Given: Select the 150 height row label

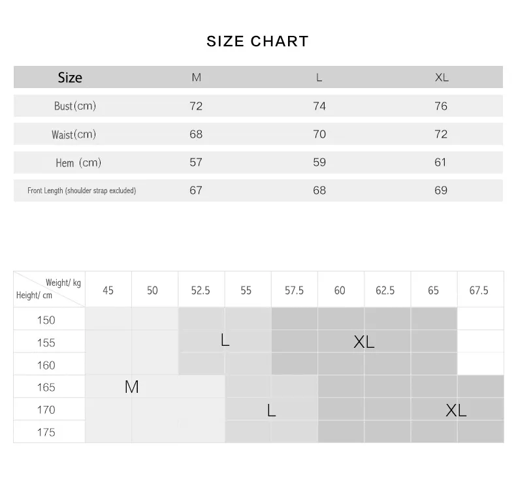Looking at the screenshot, I should click(x=46, y=320).
